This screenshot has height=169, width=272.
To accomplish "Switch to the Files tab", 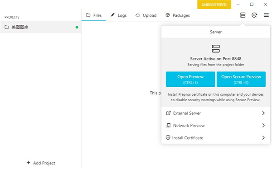I will pyautogui.click(x=94, y=15).
